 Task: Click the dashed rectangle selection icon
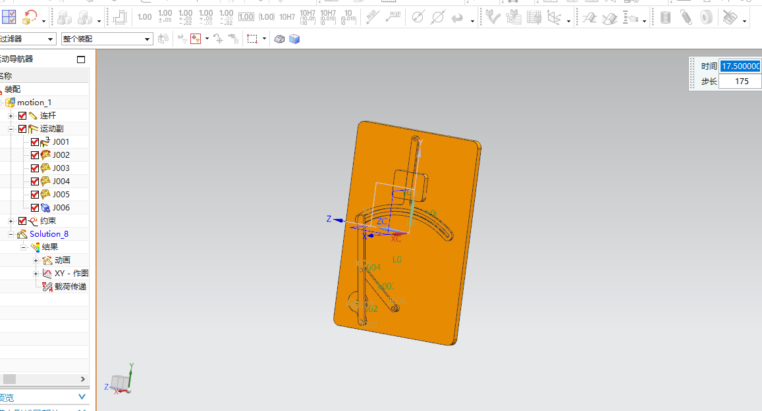tap(252, 39)
